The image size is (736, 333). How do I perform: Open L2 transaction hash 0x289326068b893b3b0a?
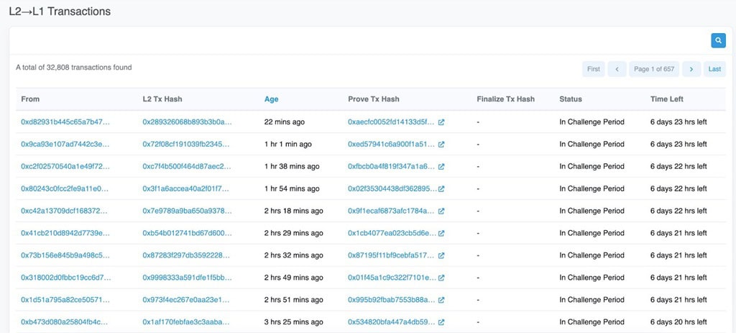point(187,122)
